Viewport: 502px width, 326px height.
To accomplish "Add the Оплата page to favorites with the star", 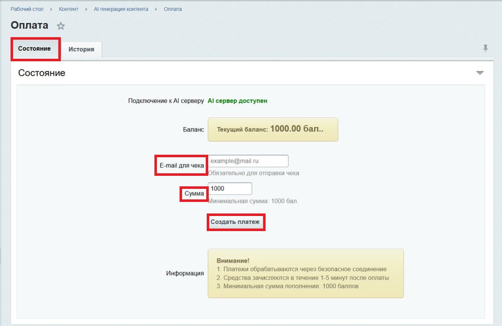I will [x=61, y=26].
